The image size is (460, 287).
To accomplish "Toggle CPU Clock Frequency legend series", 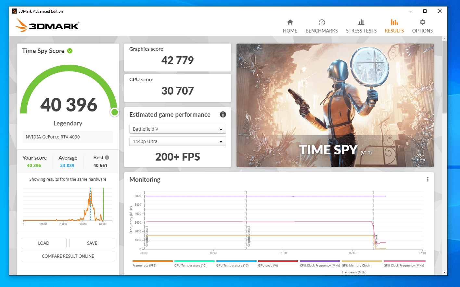I will [x=320, y=263].
